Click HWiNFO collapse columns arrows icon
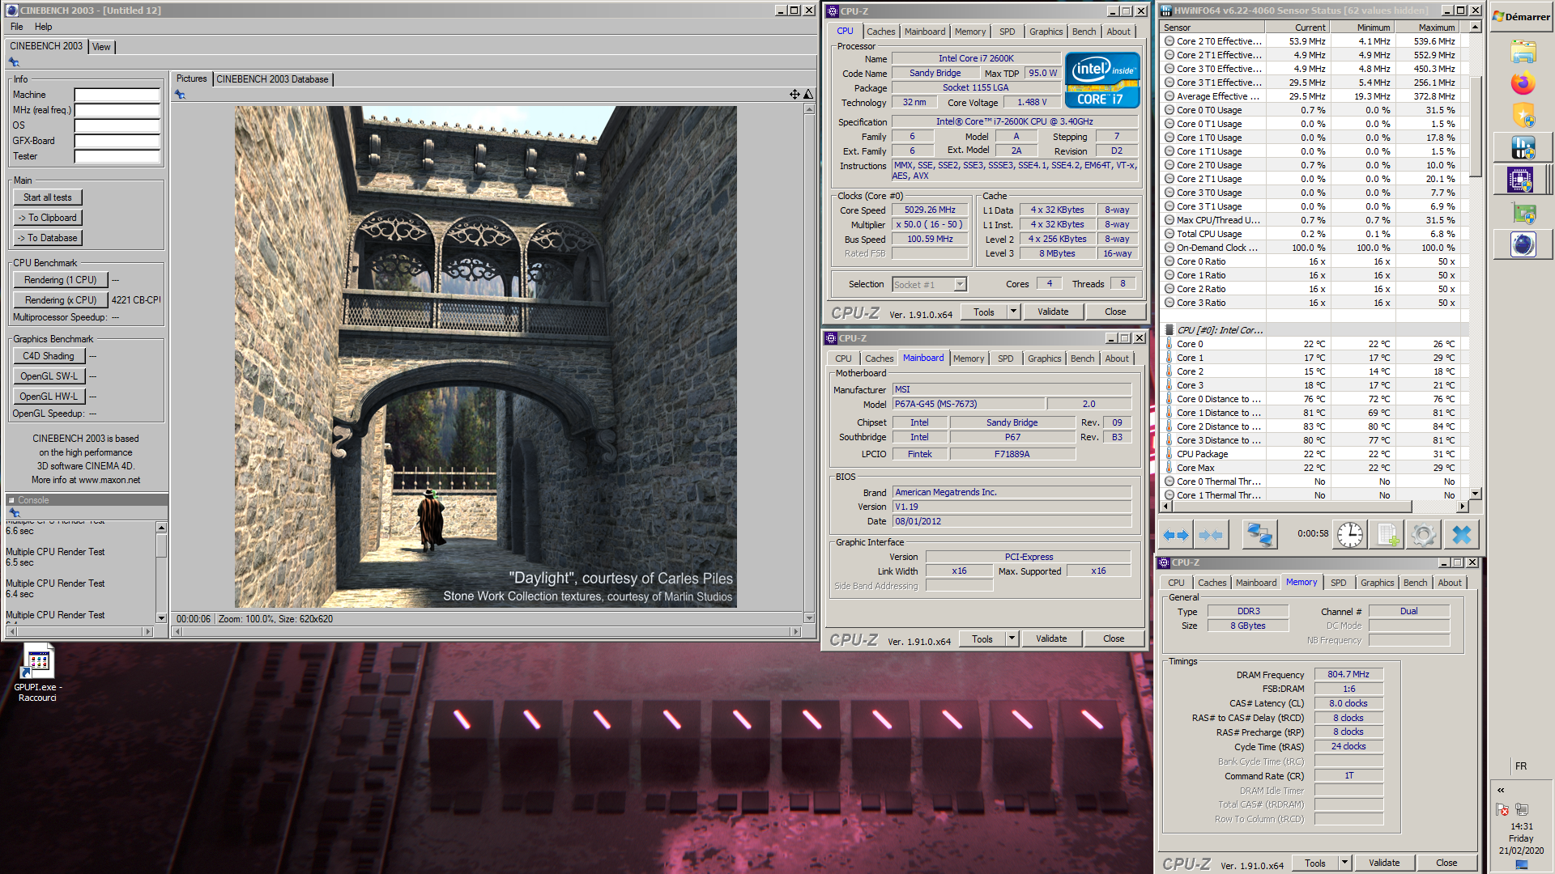This screenshot has width=1555, height=874. click(1211, 534)
